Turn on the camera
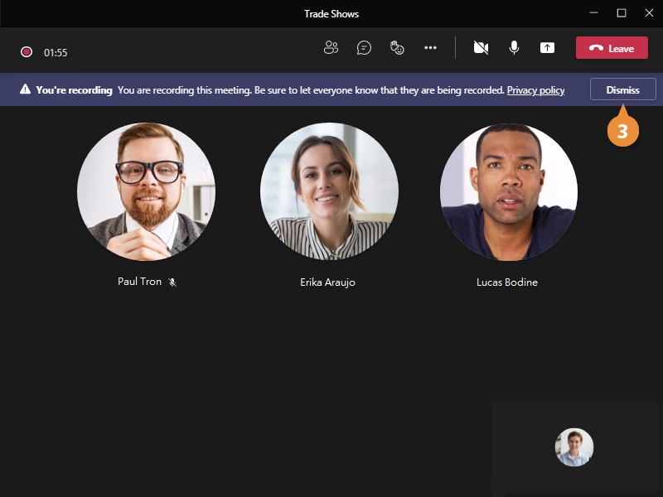Viewport: 663px width, 497px height. (x=481, y=48)
